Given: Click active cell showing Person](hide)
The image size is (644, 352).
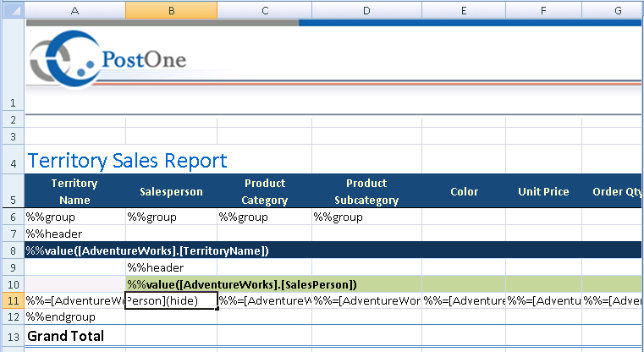Looking at the screenshot, I should coord(171,300).
